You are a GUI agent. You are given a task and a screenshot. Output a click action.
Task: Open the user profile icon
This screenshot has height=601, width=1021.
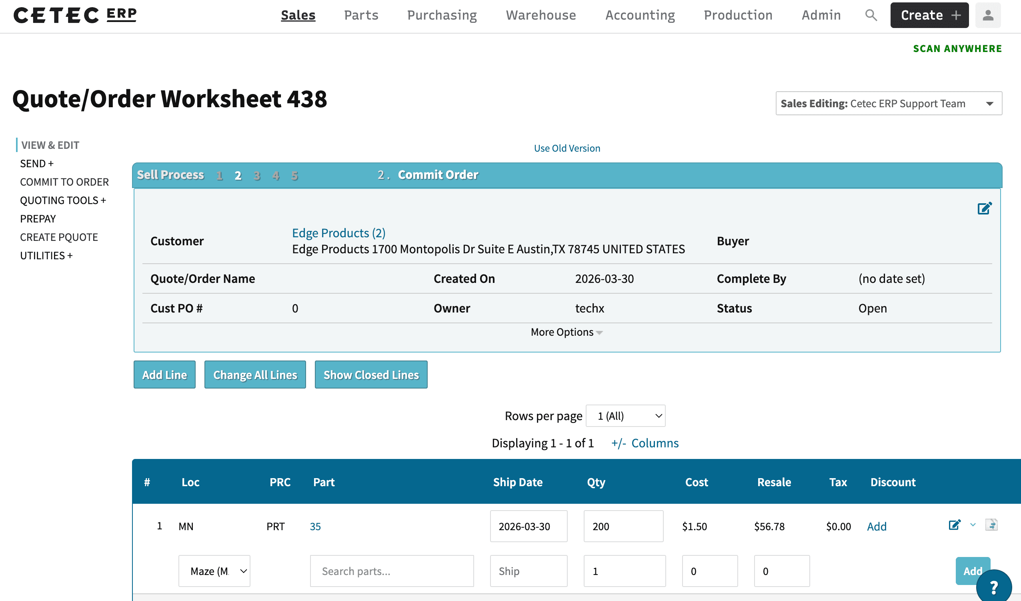pyautogui.click(x=988, y=15)
